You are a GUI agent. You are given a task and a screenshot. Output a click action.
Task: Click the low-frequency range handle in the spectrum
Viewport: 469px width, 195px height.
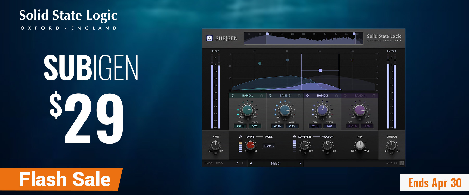click(267, 34)
